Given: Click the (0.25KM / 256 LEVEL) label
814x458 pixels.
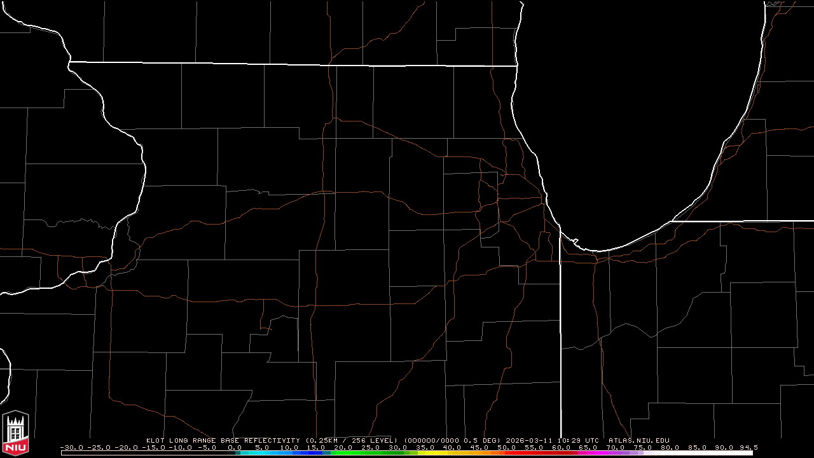Looking at the screenshot, I should point(352,440).
